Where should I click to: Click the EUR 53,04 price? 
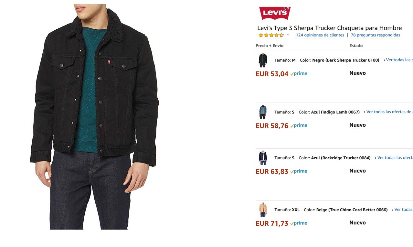(272, 74)
